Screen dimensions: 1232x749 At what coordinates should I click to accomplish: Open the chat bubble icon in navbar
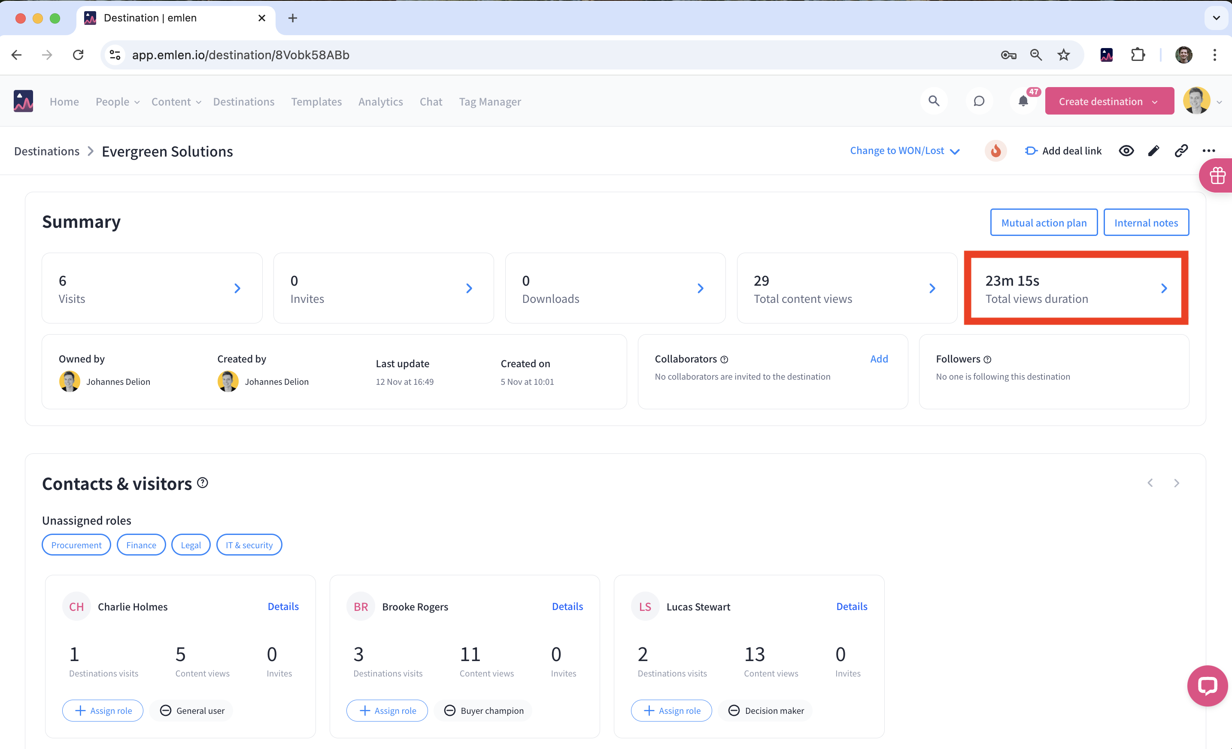tap(978, 101)
